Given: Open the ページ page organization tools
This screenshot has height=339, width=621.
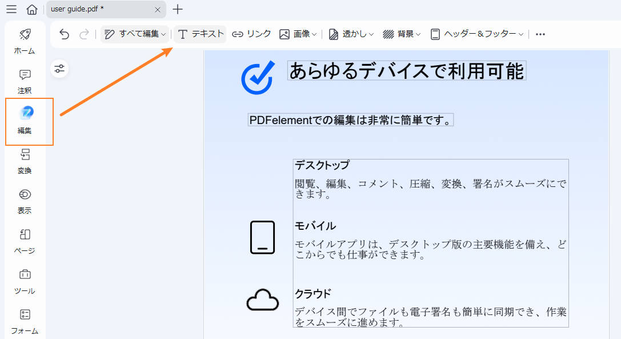Looking at the screenshot, I should point(24,241).
